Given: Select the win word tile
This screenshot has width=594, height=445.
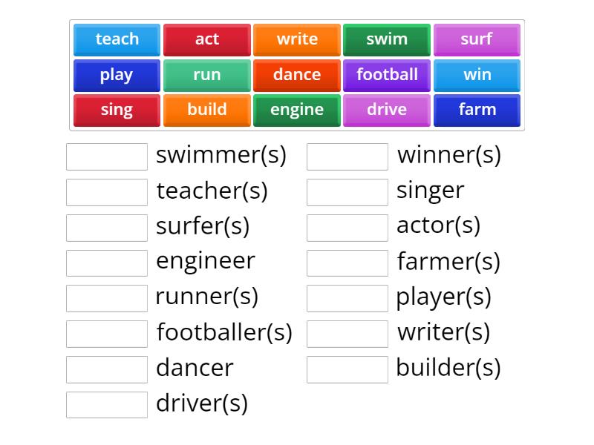Looking at the screenshot, I should click(x=477, y=74).
